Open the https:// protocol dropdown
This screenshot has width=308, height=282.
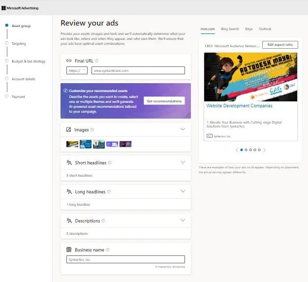pyautogui.click(x=77, y=70)
